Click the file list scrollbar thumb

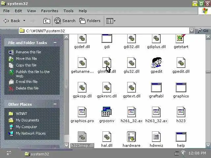[208, 72]
